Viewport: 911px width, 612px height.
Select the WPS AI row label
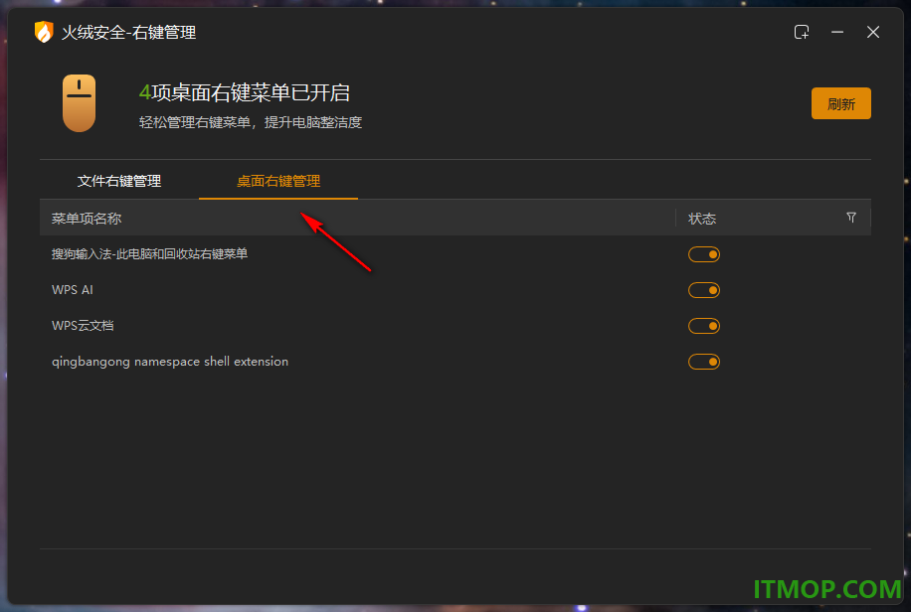click(72, 290)
